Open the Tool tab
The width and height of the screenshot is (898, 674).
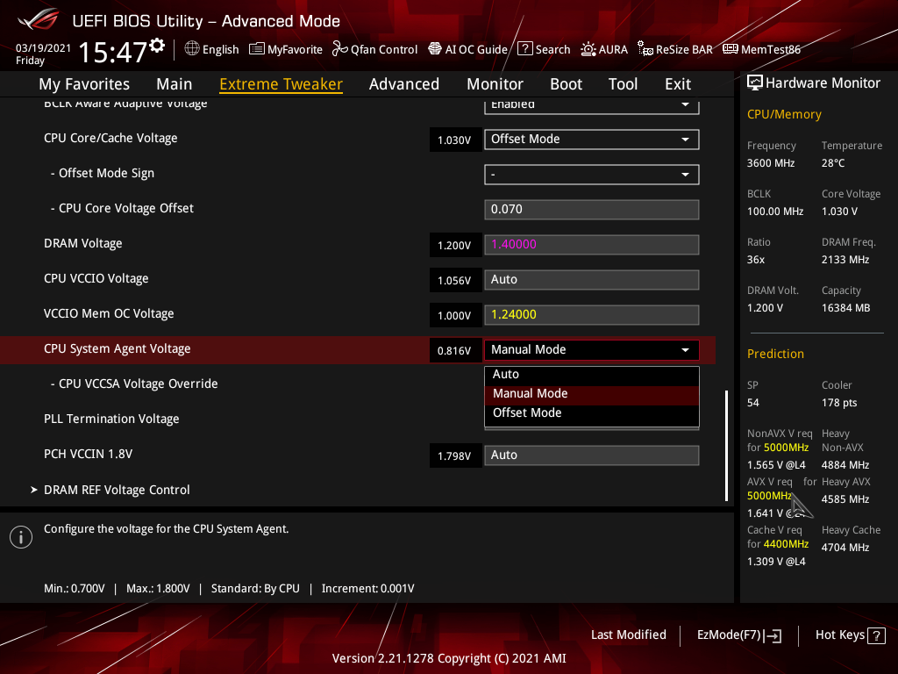pyautogui.click(x=623, y=83)
